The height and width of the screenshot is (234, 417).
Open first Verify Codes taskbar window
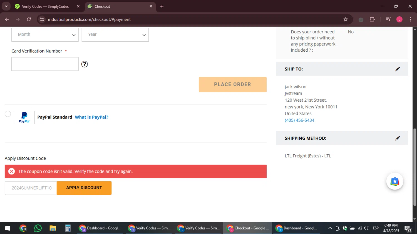149,228
